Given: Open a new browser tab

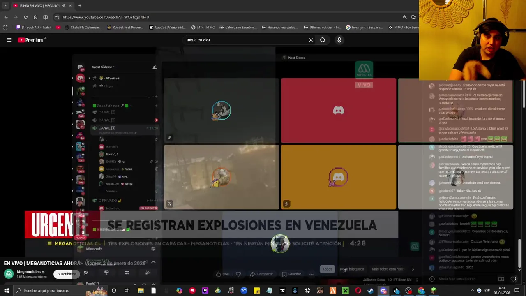Looking at the screenshot, I should [x=80, y=5].
